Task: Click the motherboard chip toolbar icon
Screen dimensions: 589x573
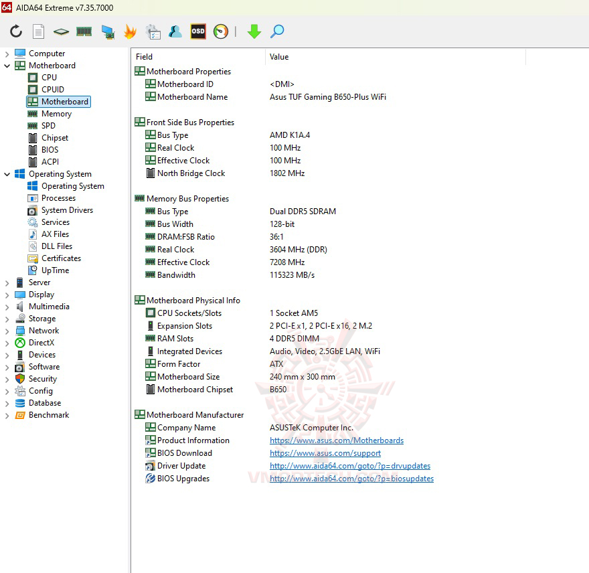Action: pyautogui.click(x=61, y=31)
